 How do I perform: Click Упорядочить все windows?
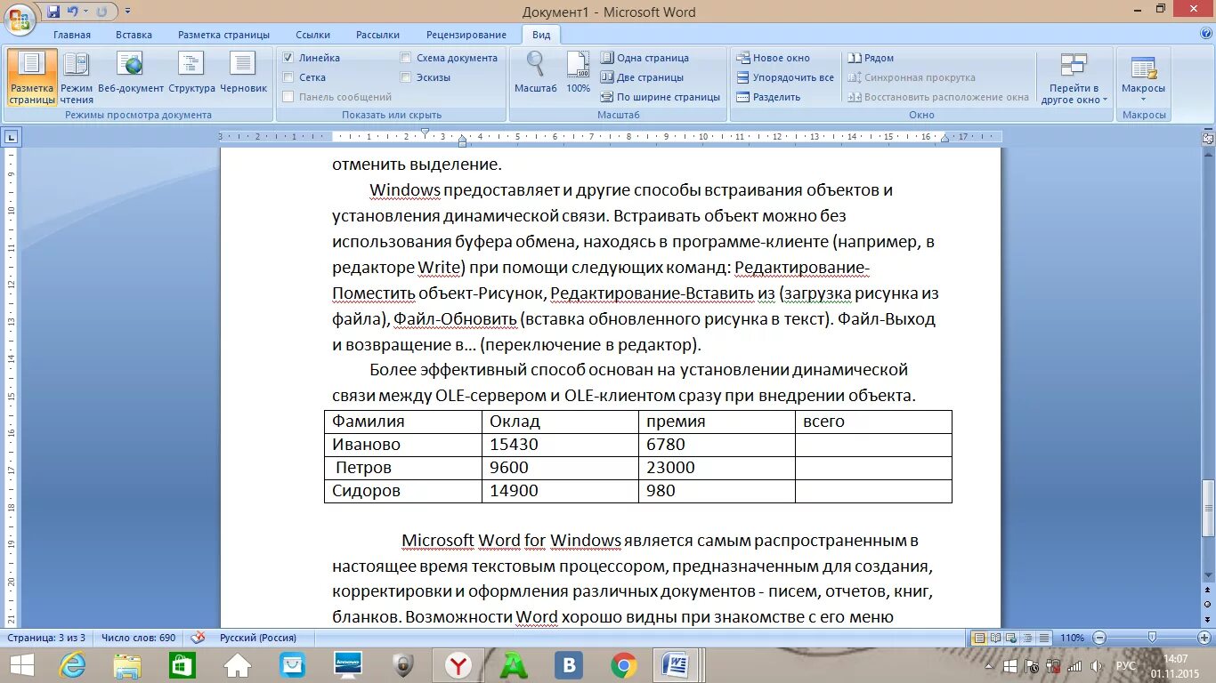(785, 77)
